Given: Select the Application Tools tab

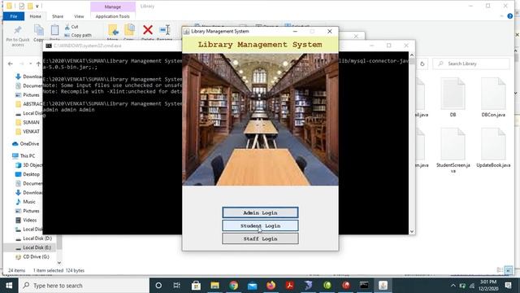Looking at the screenshot, I should (x=112, y=16).
